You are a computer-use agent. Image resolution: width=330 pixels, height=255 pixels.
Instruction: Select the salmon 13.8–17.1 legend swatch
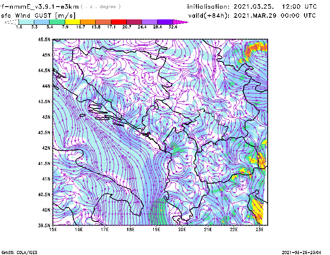104,22
